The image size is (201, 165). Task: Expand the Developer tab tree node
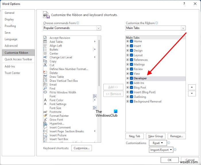[127, 78]
